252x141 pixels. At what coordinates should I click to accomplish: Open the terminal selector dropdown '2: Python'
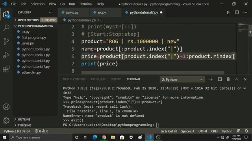tap(182, 80)
